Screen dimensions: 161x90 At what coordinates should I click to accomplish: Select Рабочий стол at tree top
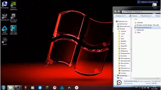122,21
